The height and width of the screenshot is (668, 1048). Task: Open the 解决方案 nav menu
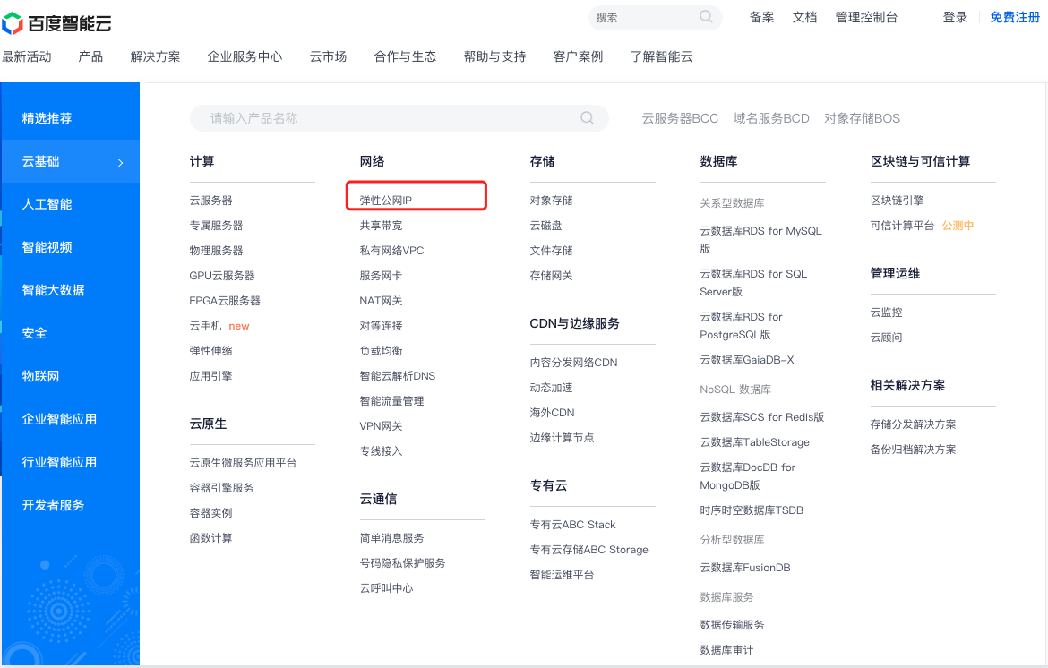pos(156,56)
